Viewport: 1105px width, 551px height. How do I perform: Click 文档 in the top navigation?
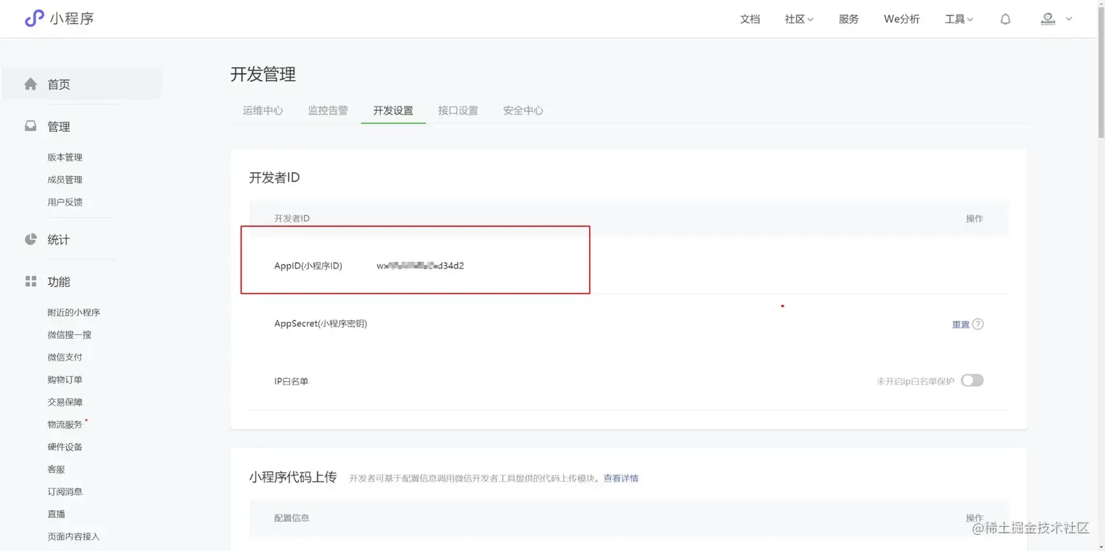(750, 19)
